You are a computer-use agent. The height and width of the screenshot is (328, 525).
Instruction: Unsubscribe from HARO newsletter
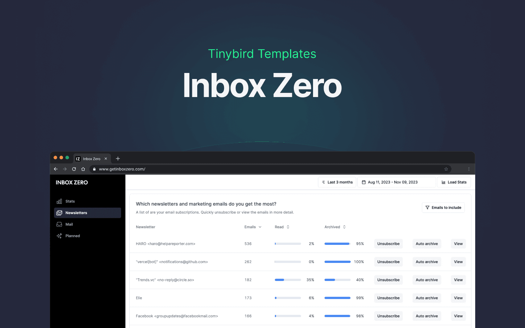click(x=388, y=244)
